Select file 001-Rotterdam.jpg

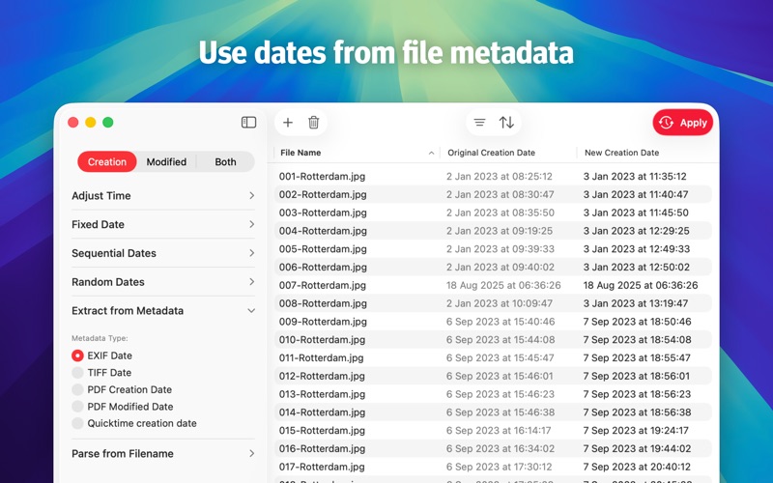click(x=322, y=177)
